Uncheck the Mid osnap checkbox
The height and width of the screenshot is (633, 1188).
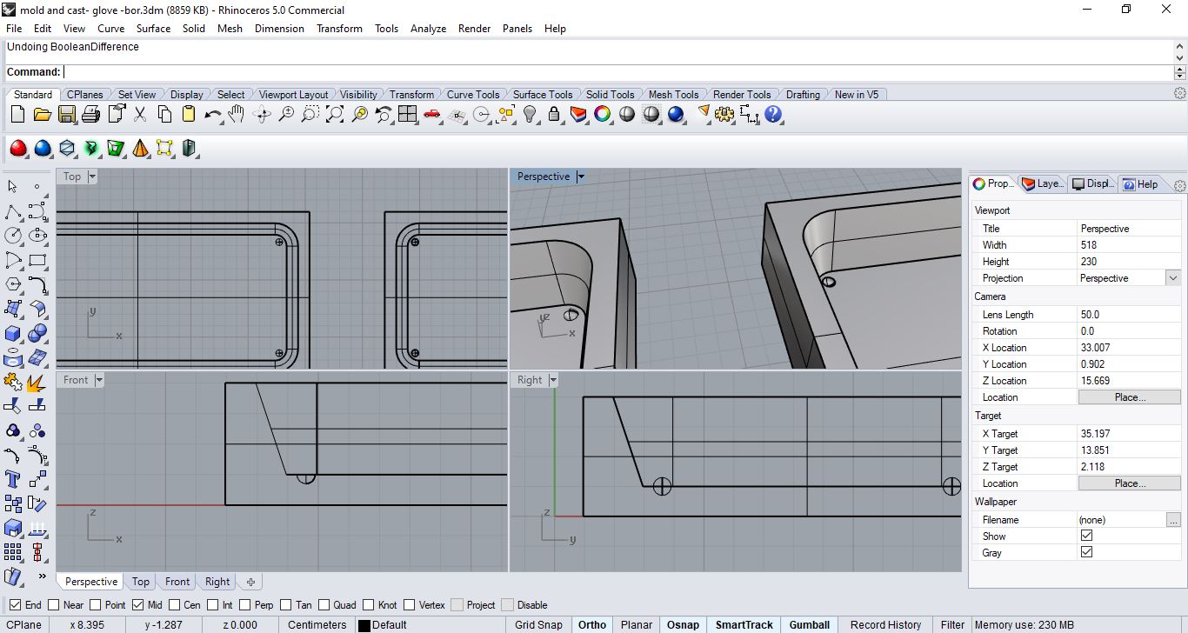138,605
